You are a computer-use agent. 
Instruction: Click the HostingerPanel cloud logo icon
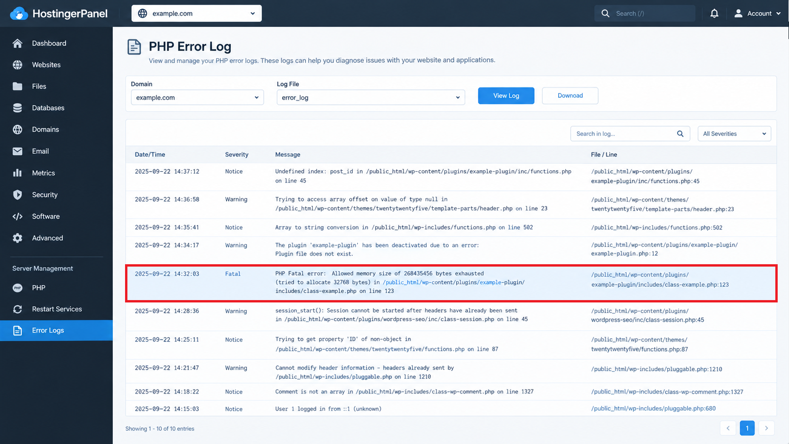click(19, 13)
